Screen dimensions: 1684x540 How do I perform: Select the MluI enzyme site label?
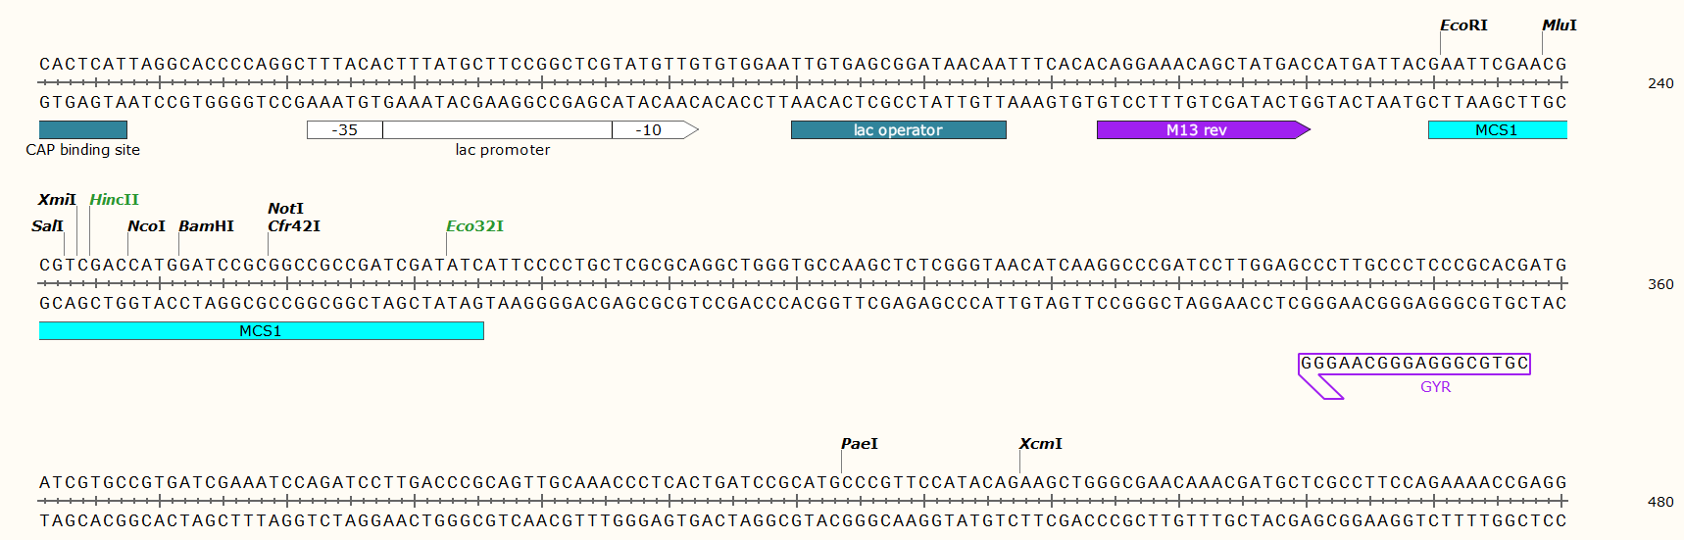(x=1559, y=25)
